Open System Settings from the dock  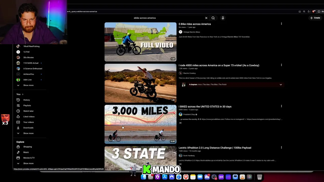tap(151, 177)
